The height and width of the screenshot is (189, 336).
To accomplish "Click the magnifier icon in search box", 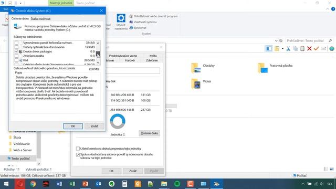I will [x=330, y=41].
